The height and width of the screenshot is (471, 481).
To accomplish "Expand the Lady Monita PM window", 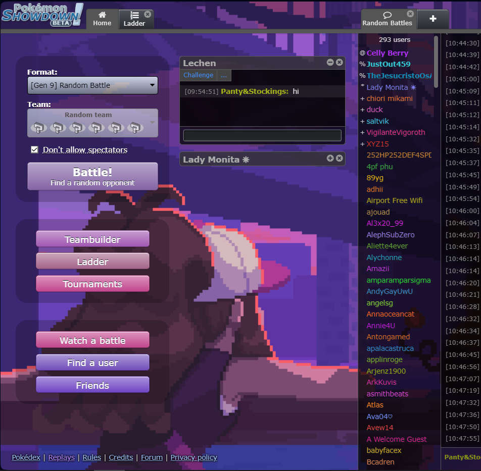I will 330,158.
